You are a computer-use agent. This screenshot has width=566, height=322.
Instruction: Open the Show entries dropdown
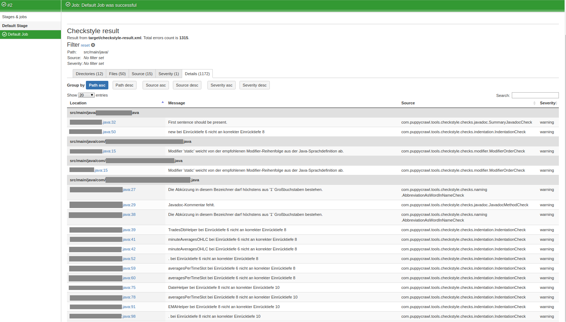point(86,95)
